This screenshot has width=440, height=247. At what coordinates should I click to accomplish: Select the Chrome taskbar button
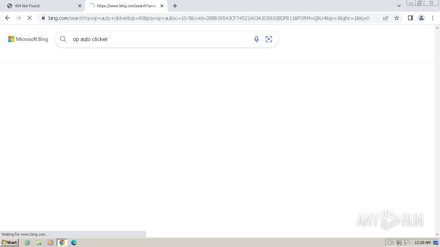62,243
